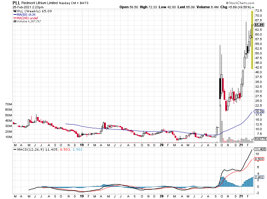This screenshot has height=199, width=267.
Task: Click the tall volume bar from the September 2020 spike
Action: tap(220, 124)
